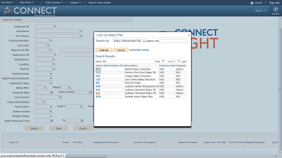Open Range lookup magnifier
Viewport: 282px width, 158px height.
[x=70, y=88]
